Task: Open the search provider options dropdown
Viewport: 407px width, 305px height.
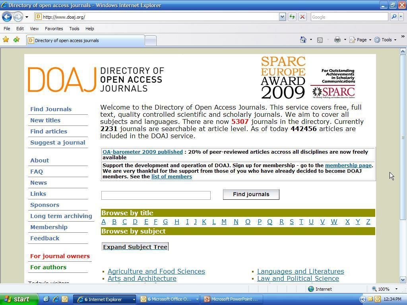Action: click(x=401, y=17)
